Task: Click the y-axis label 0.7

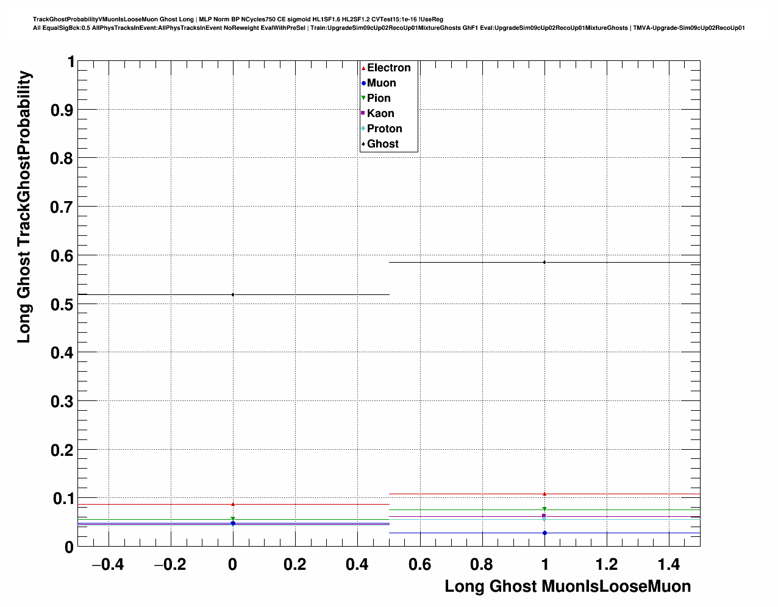Action: pos(63,207)
